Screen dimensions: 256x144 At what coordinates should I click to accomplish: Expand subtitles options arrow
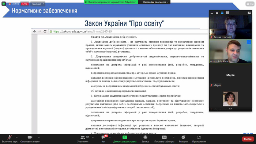(173, 137)
